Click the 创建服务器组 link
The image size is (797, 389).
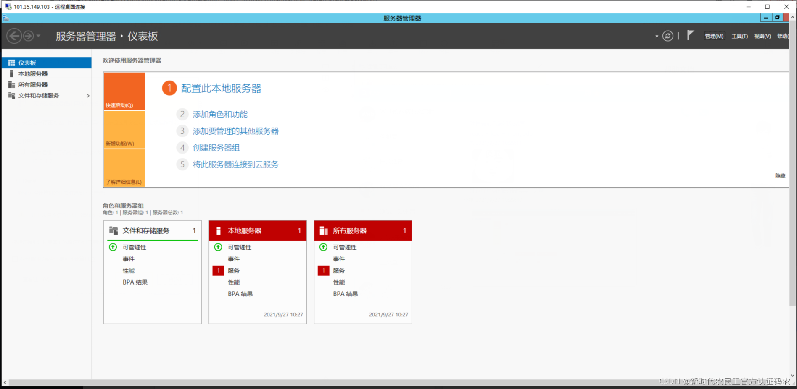tap(216, 148)
